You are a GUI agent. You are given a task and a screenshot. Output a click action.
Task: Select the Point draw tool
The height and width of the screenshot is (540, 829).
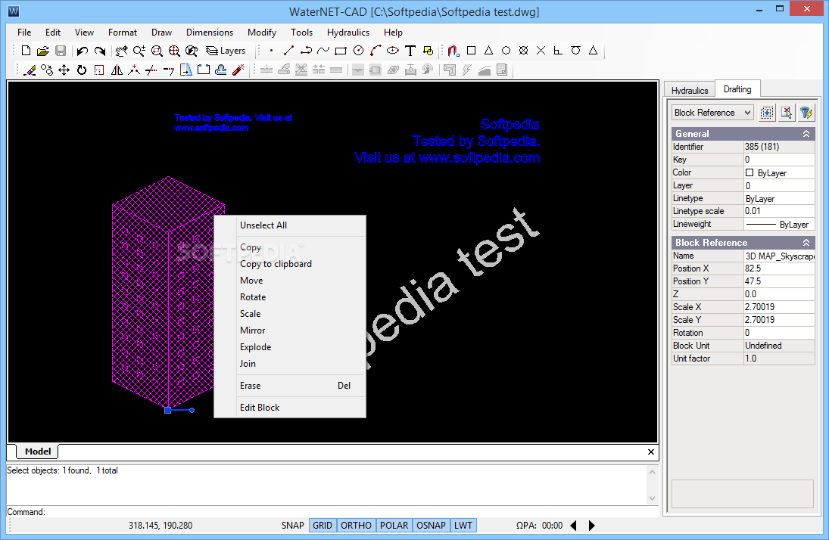pos(271,51)
